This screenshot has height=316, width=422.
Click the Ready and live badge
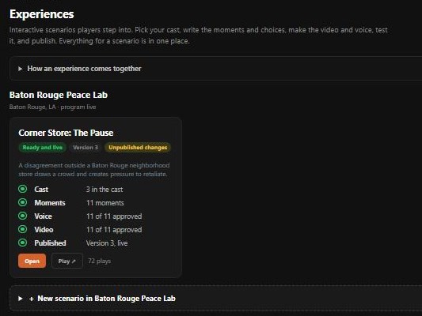42,148
